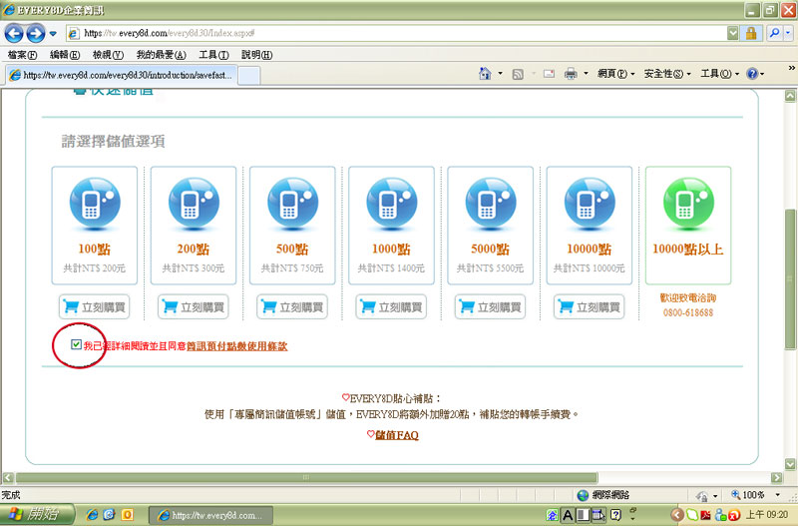Click the printer icon
The image size is (798, 526).
[x=571, y=74]
